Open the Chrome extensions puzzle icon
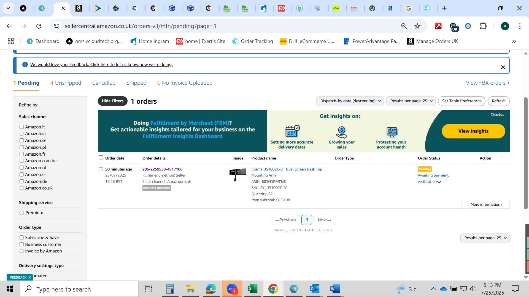 [x=483, y=26]
